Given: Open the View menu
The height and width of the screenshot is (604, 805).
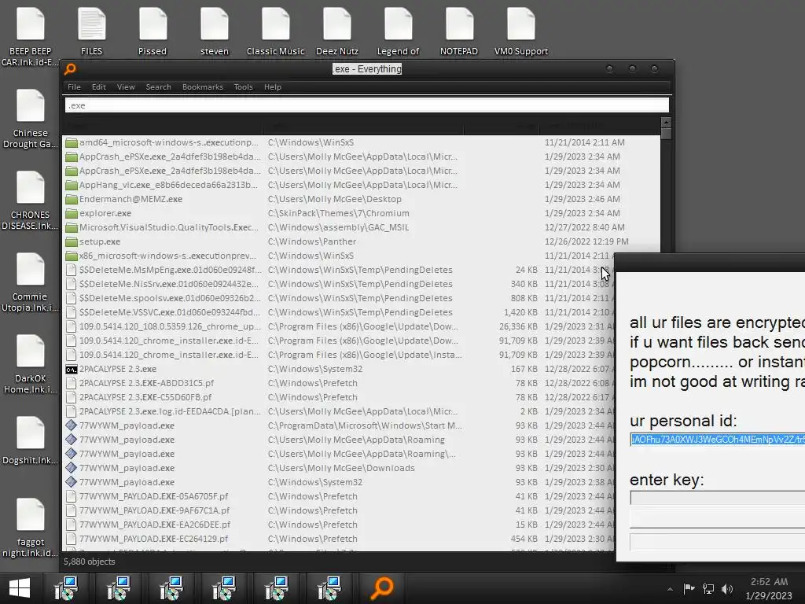Looking at the screenshot, I should (x=126, y=87).
